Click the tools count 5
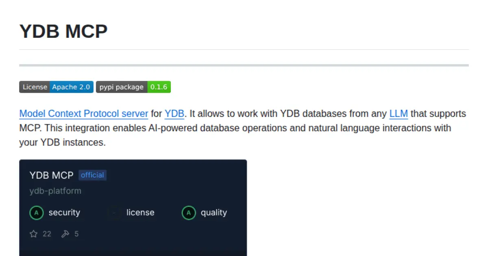This screenshot has height=256, width=488. point(76,234)
